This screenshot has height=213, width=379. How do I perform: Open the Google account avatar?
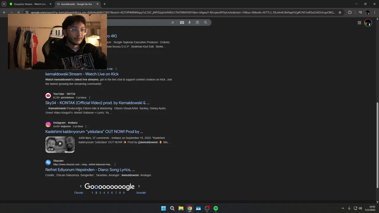pyautogui.click(x=368, y=23)
